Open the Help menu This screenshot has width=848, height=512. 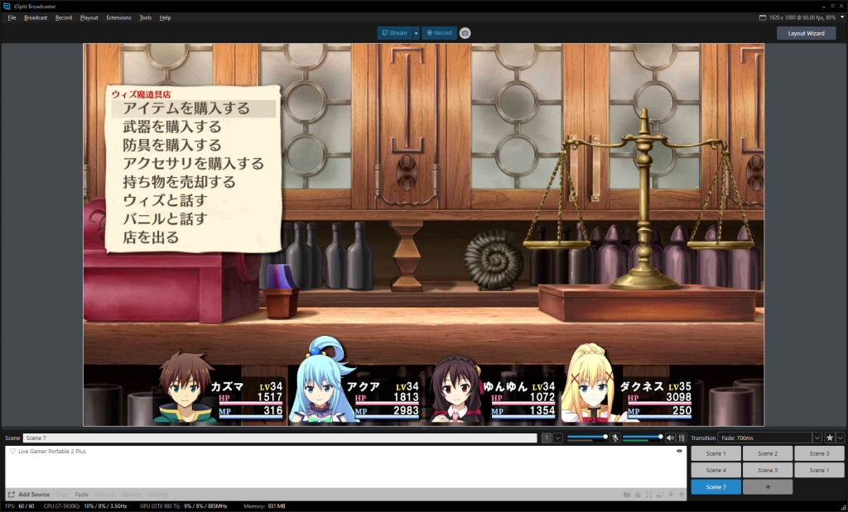[x=166, y=18]
